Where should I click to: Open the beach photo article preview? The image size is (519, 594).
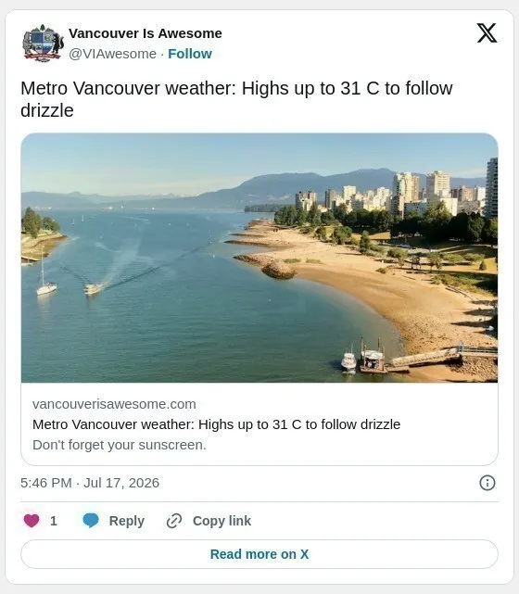coord(259,258)
